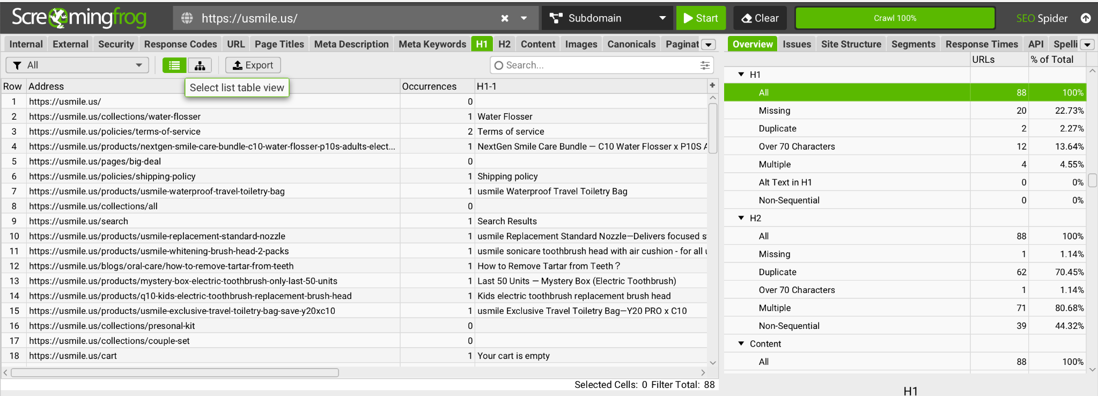This screenshot has width=1098, height=396.
Task: Click the table's vertical scrollbar thumb
Action: [x=713, y=129]
